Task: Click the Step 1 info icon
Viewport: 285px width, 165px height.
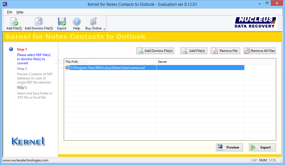Action: (11, 49)
